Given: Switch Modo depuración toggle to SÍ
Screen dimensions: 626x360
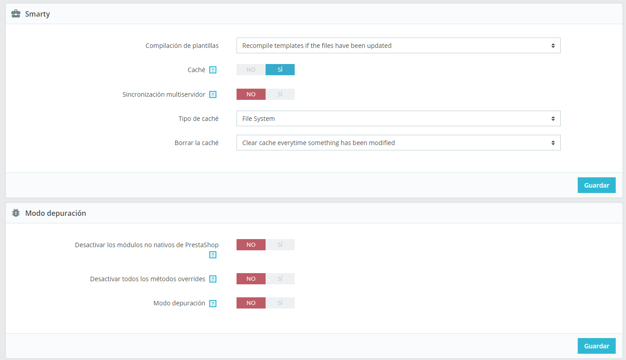Looking at the screenshot, I should click(x=280, y=303).
